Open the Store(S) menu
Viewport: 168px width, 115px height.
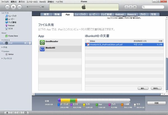coord(43,2)
